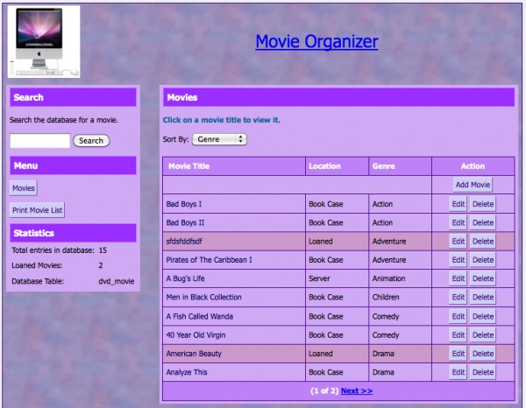Click the Loaned Movies label
526x408 pixels.
(x=37, y=265)
